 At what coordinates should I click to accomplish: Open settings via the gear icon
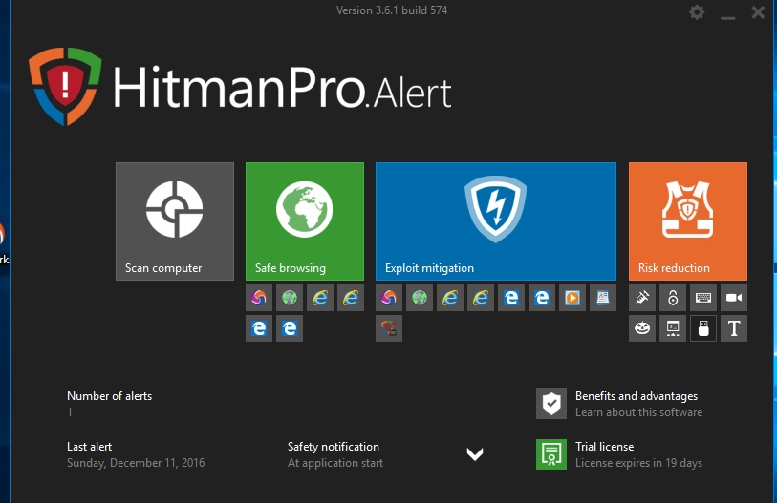697,11
